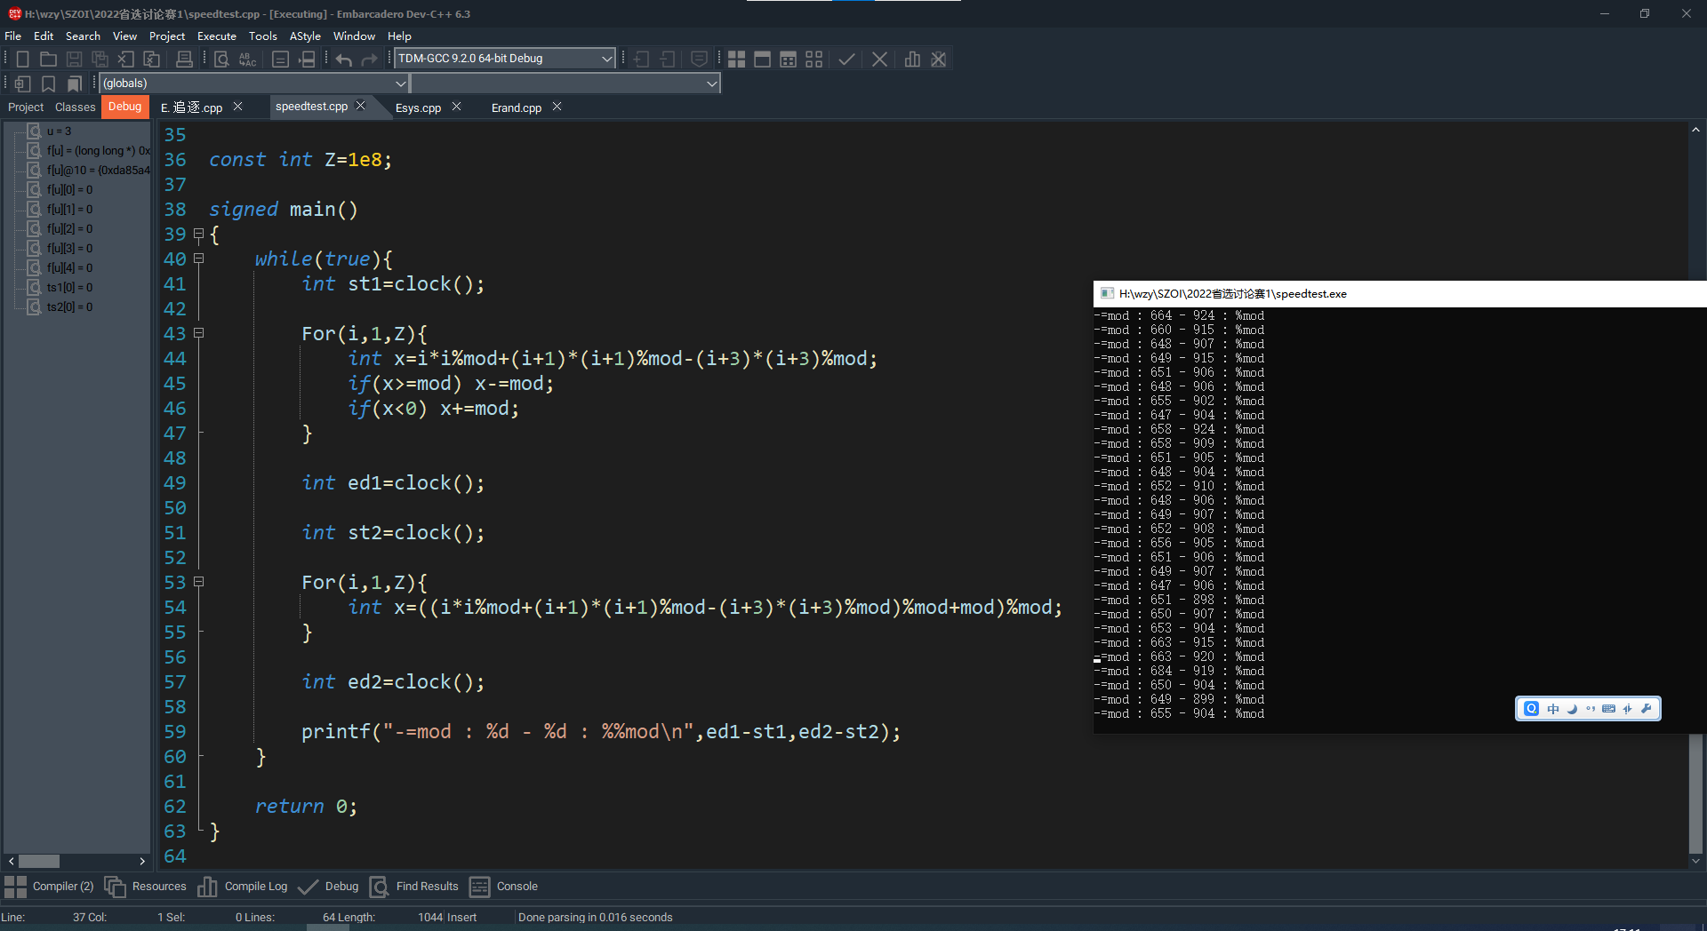
Task: Click the delete profiling info toolbar icon
Action: (938, 60)
